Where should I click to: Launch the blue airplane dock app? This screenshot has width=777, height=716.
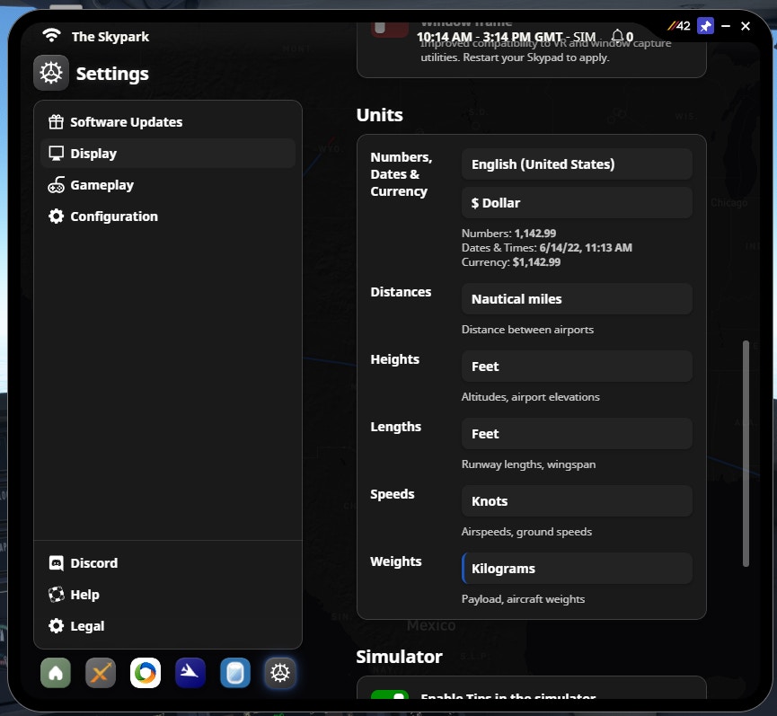[190, 673]
